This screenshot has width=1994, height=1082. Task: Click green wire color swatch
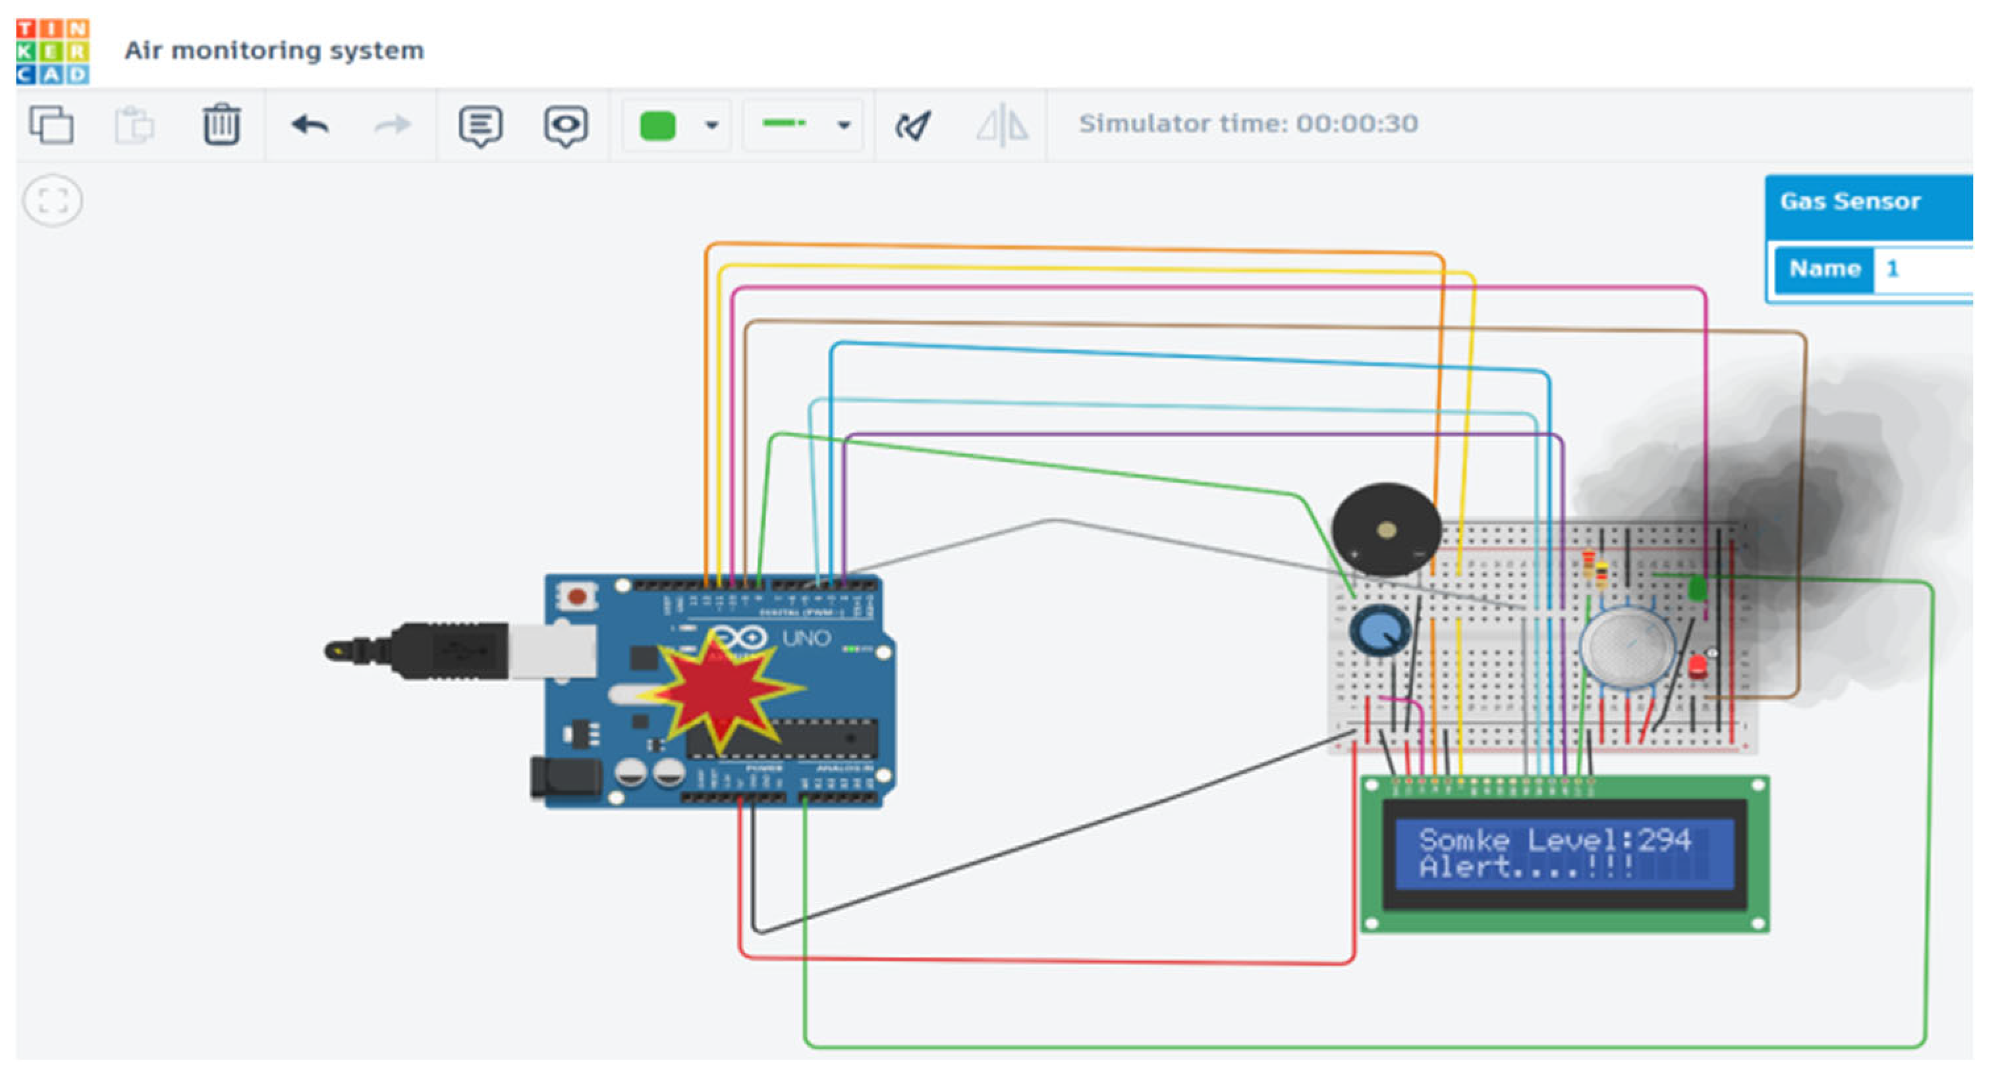coord(658,126)
